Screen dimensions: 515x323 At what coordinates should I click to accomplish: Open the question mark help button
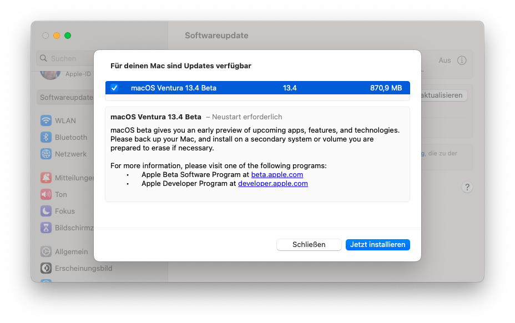click(467, 187)
